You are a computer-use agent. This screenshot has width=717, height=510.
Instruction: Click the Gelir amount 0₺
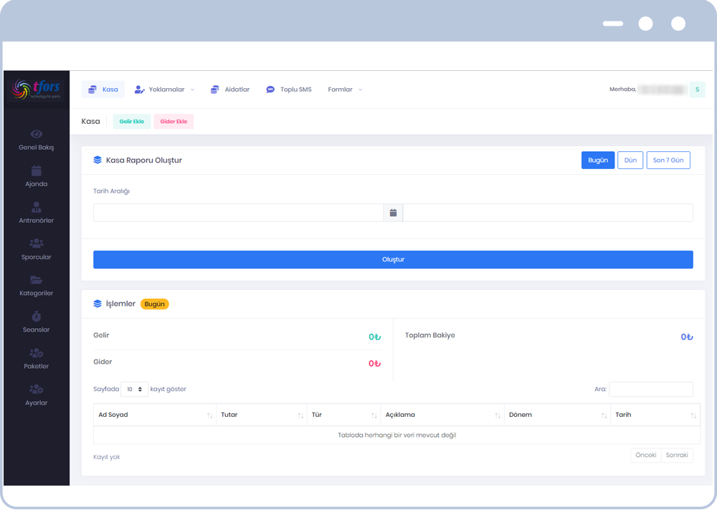(374, 337)
